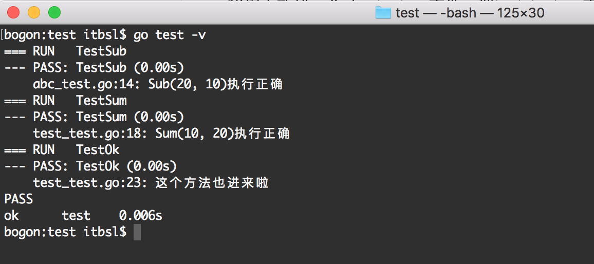Click the terminal cursor block at the prompt
The image size is (594, 264).
(x=137, y=232)
